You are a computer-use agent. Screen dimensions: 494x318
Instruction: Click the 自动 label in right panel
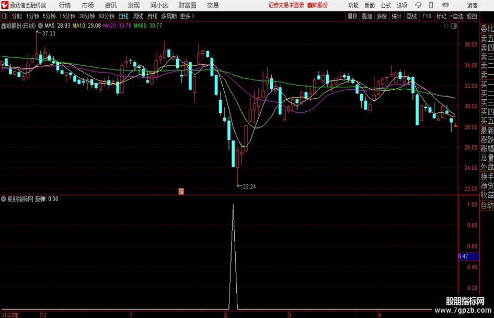pyautogui.click(x=487, y=205)
